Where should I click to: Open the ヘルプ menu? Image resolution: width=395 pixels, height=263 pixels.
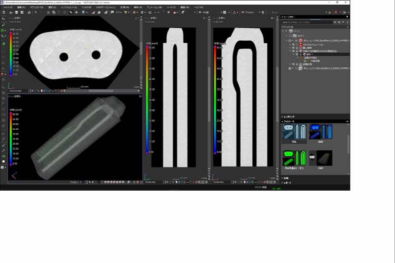click(198, 7)
